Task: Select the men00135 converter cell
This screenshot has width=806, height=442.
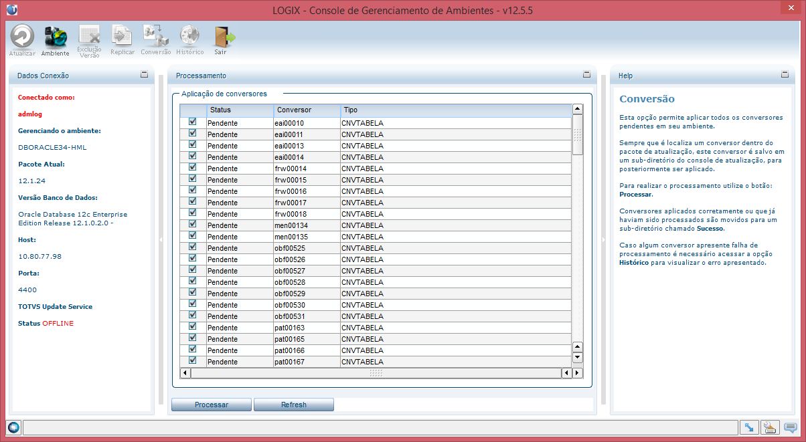Action: (x=307, y=237)
